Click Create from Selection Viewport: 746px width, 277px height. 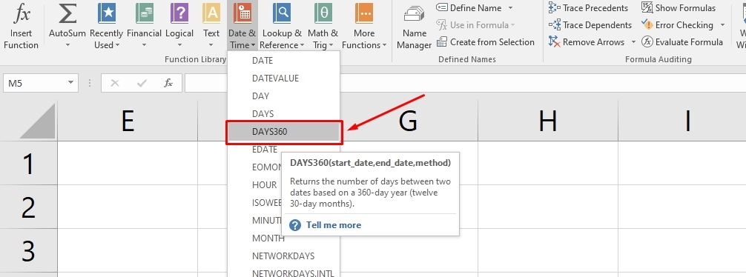coord(486,42)
